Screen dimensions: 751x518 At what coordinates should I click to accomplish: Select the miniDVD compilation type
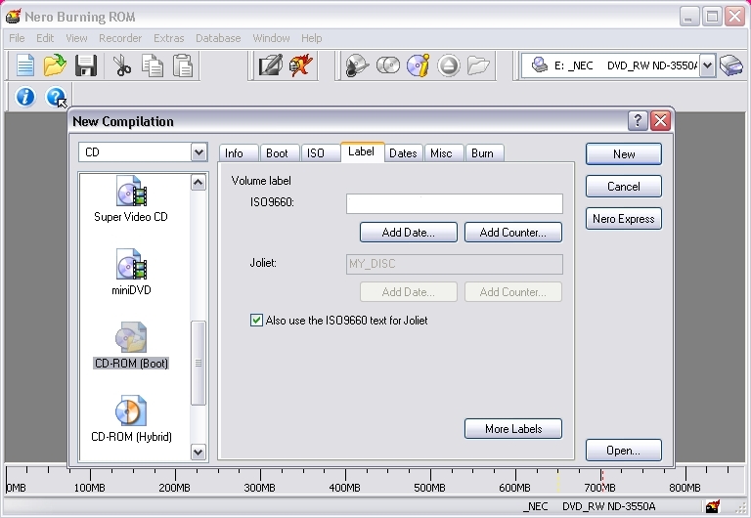click(x=131, y=272)
